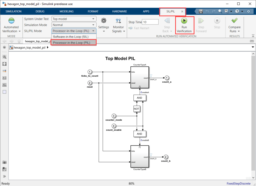Click the Automated Verification mode icon
Viewport: 256px width, 186px height.
click(x=11, y=21)
